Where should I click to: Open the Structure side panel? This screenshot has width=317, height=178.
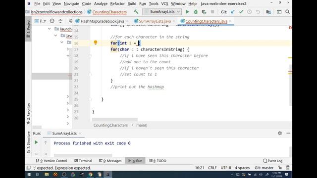(28, 142)
